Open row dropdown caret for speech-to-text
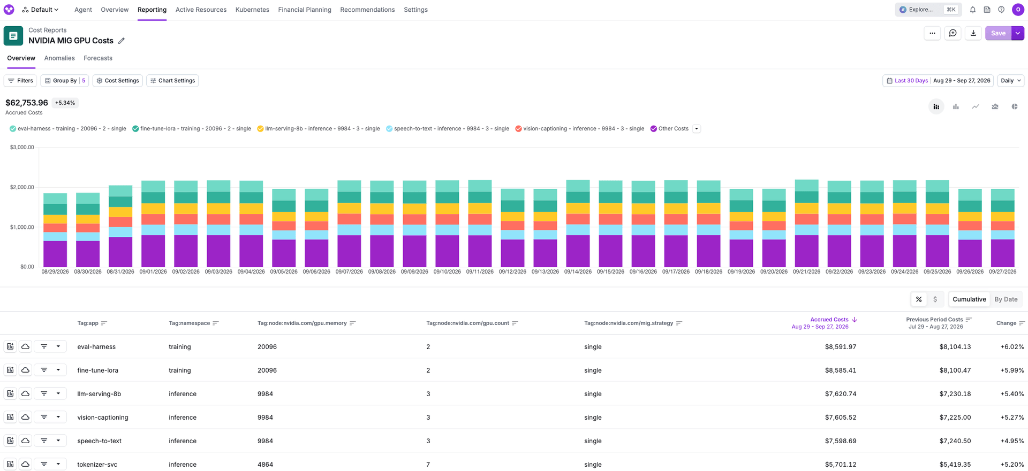1028x471 pixels. click(x=58, y=441)
